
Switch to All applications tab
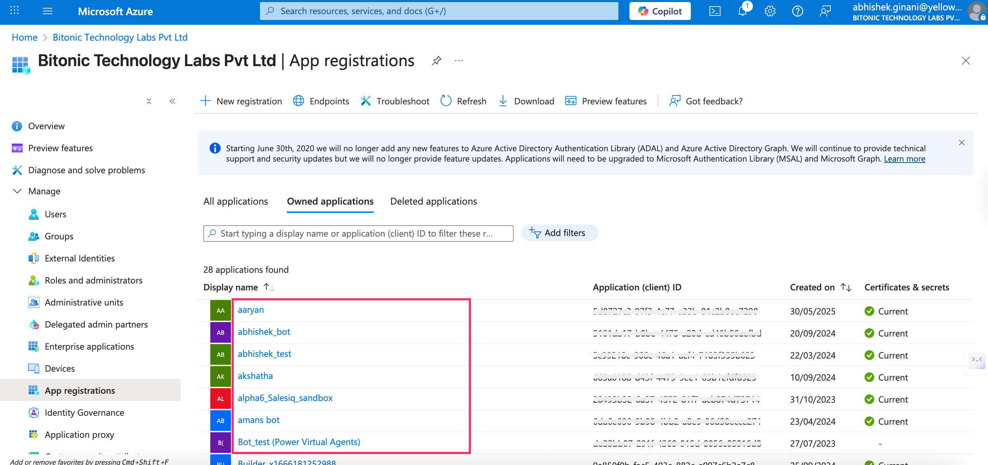pyautogui.click(x=235, y=201)
